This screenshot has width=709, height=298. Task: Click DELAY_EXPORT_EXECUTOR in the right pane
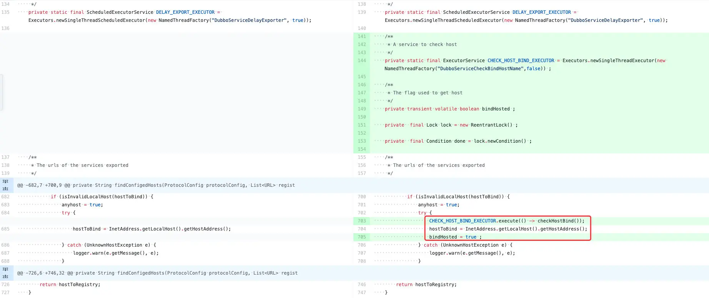coord(542,12)
